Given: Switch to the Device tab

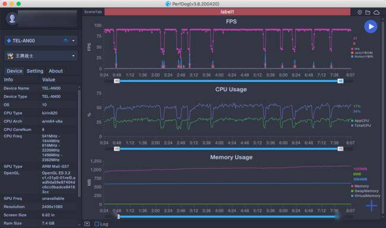Looking at the screenshot, I should point(14,71).
